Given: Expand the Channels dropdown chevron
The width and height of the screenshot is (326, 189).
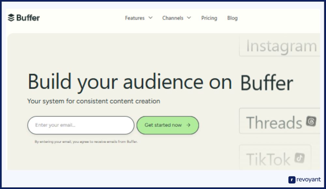Looking at the screenshot, I should point(189,18).
